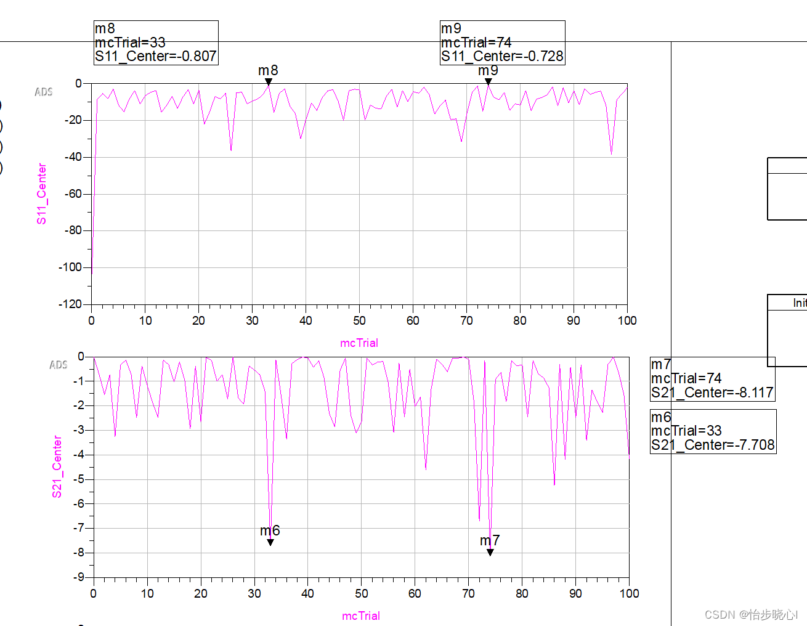Click the -9 y-axis tick on the S21 plot
The width and height of the screenshot is (807, 626).
(x=79, y=577)
